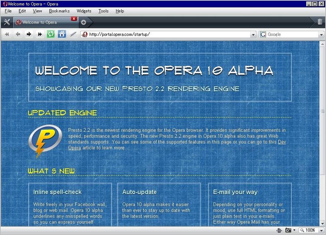
Task: Click the vertical scrollbar thumb
Action: coord(322,111)
